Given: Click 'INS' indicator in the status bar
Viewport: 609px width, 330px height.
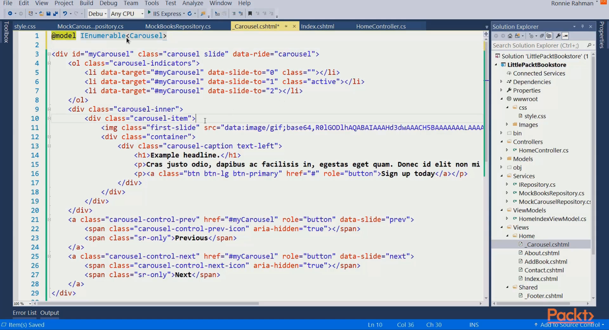Looking at the screenshot, I should click(474, 324).
